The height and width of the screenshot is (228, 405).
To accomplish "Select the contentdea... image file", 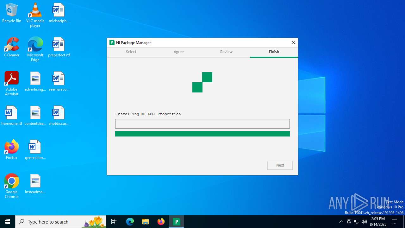I will [x=35, y=116].
